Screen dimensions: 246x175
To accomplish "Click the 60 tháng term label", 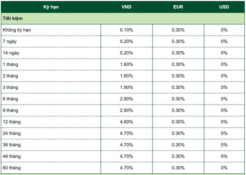I will pos(12,168).
